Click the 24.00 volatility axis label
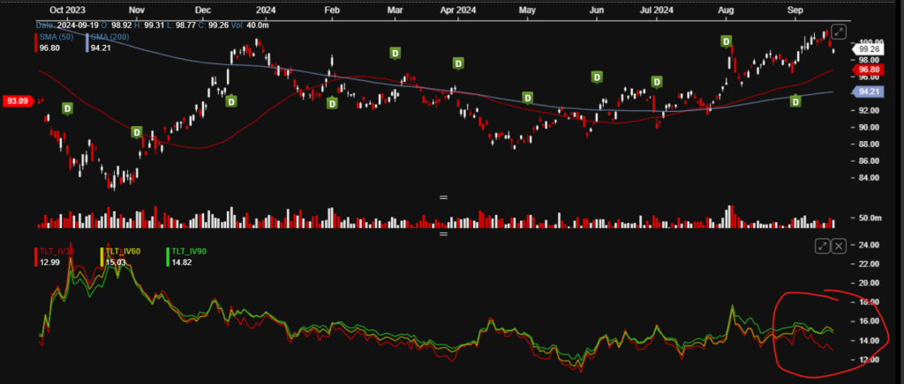Image resolution: width=904 pixels, height=384 pixels. coord(870,245)
